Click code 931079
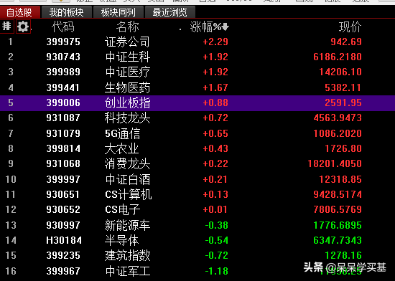This screenshot has width=395, height=281. coord(63,133)
